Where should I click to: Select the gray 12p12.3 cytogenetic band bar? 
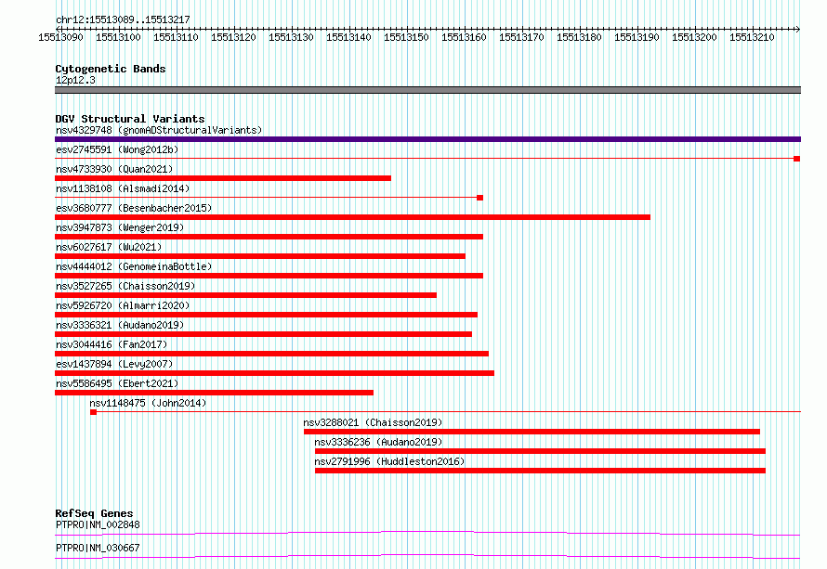427,90
